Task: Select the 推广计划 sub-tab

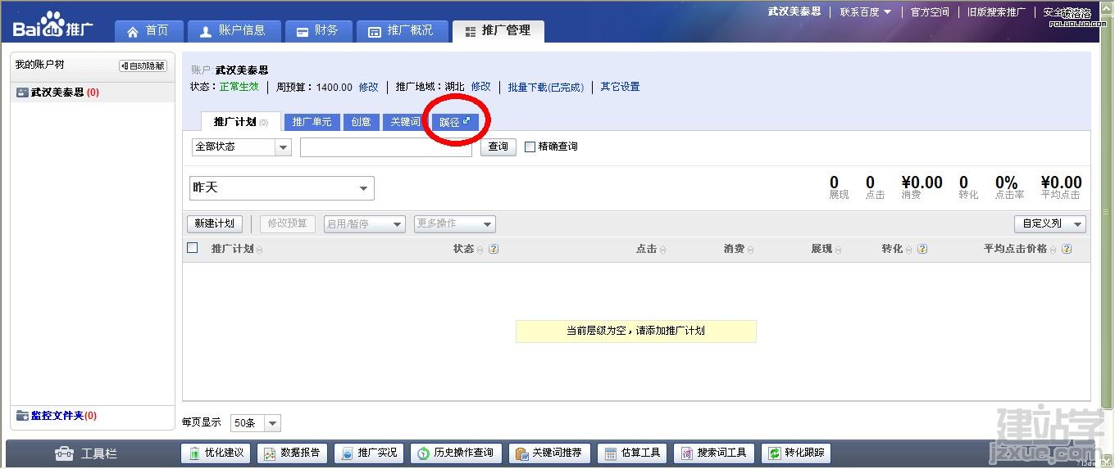Action: (241, 122)
